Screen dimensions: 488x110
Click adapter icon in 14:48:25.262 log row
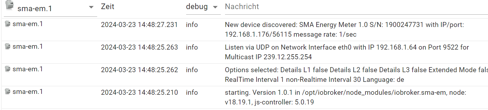(8, 69)
